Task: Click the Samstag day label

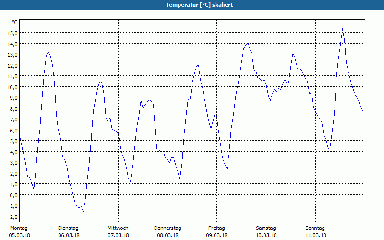Action: 266,228
